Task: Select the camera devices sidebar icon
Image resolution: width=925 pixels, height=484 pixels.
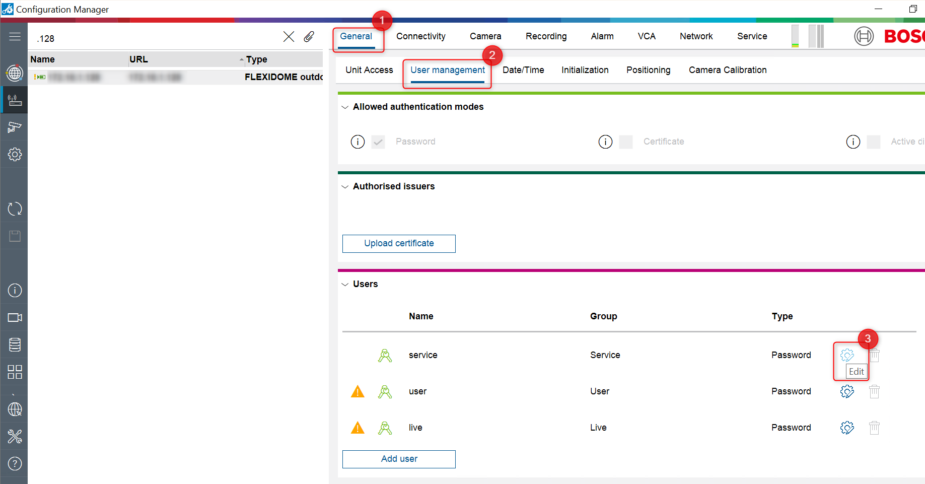Action: [15, 127]
